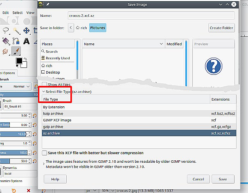248x193 pixels.
Task: Click the pin icon in dialog title bar
Action: pos(47,4)
